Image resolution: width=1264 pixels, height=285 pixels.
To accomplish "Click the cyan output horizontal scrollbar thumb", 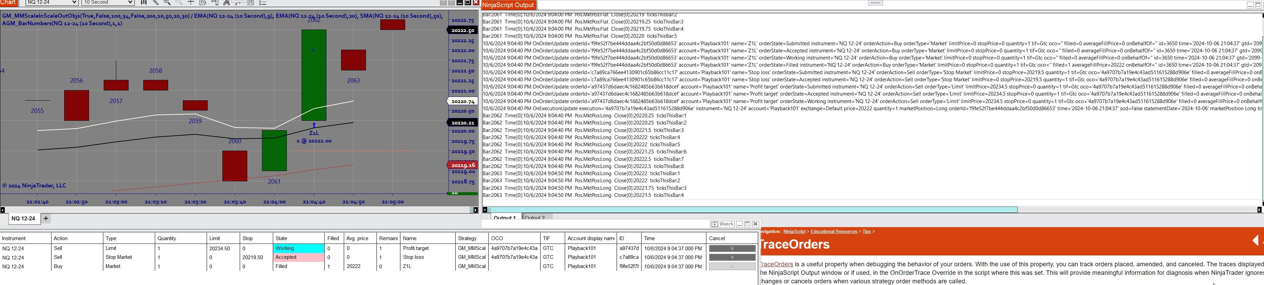I will 753,210.
